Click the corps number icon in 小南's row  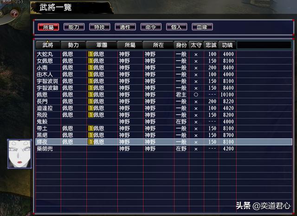click(x=90, y=68)
